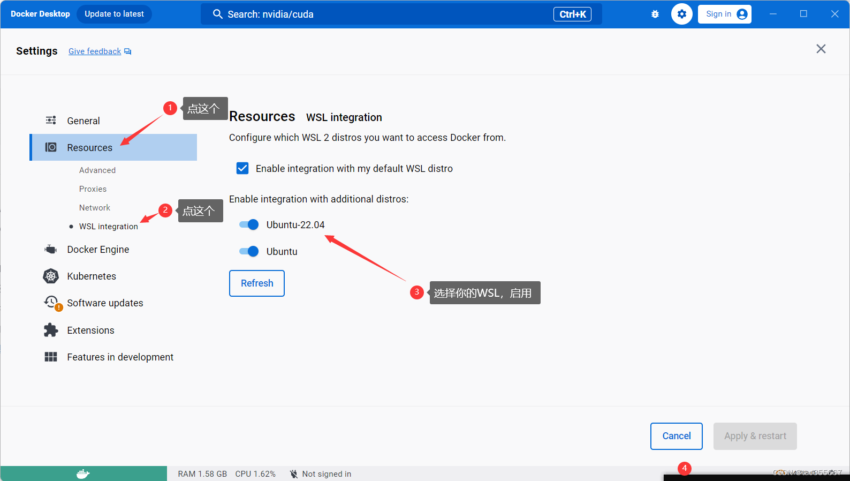Click RAM 1.58 GB status text

click(202, 474)
